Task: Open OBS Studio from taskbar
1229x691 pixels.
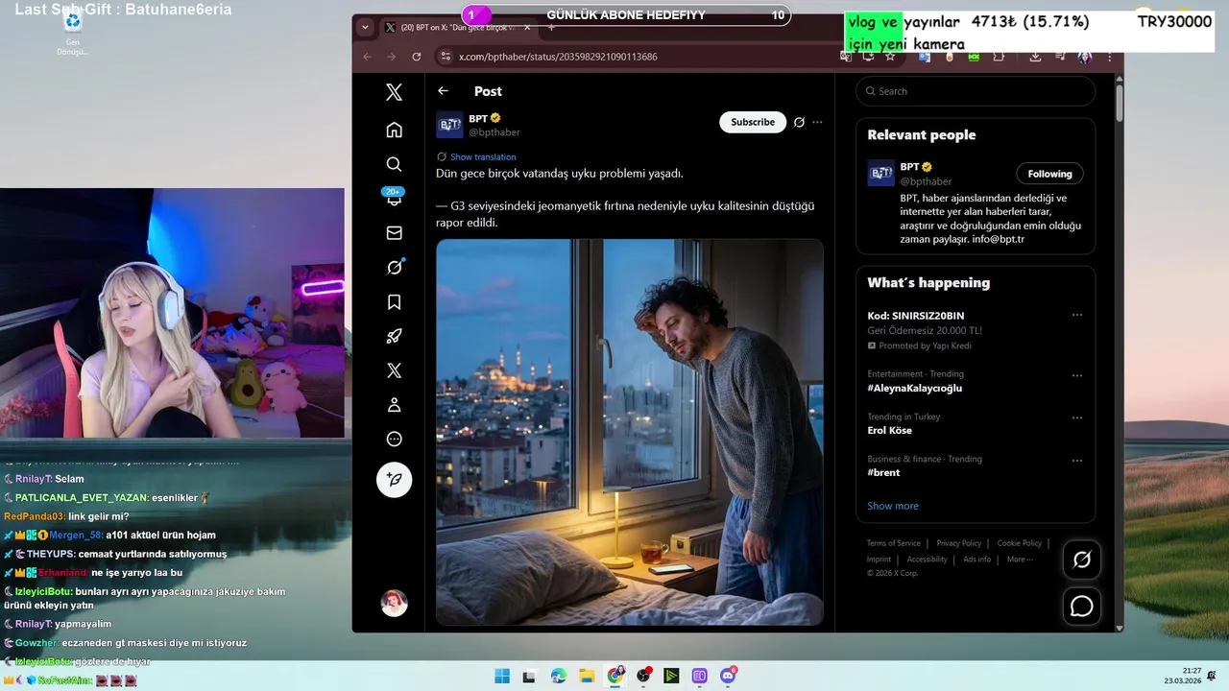Action: tap(643, 676)
